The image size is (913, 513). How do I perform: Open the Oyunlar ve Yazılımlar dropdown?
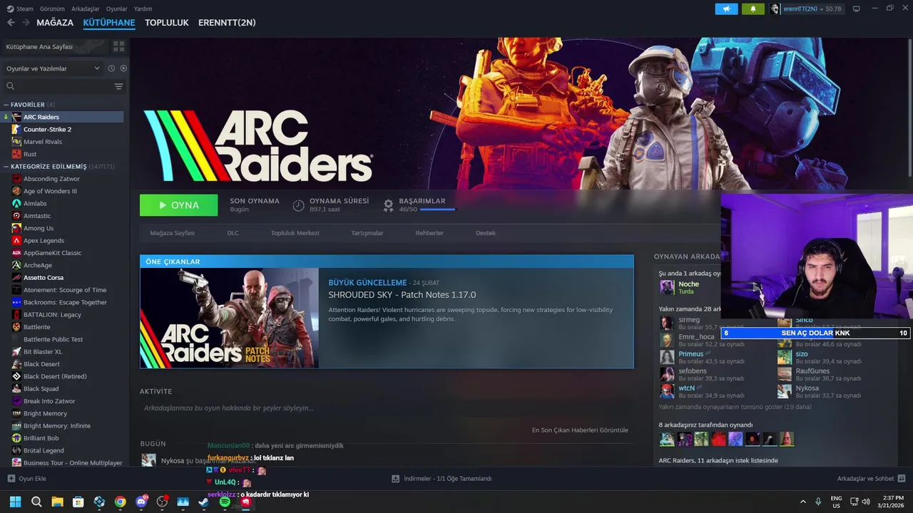pyautogui.click(x=53, y=68)
